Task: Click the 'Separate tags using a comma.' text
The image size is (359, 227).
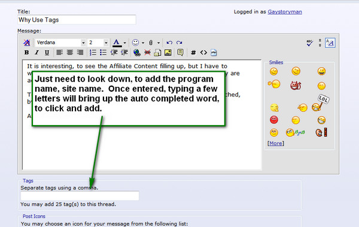Action: pyautogui.click(x=59, y=188)
